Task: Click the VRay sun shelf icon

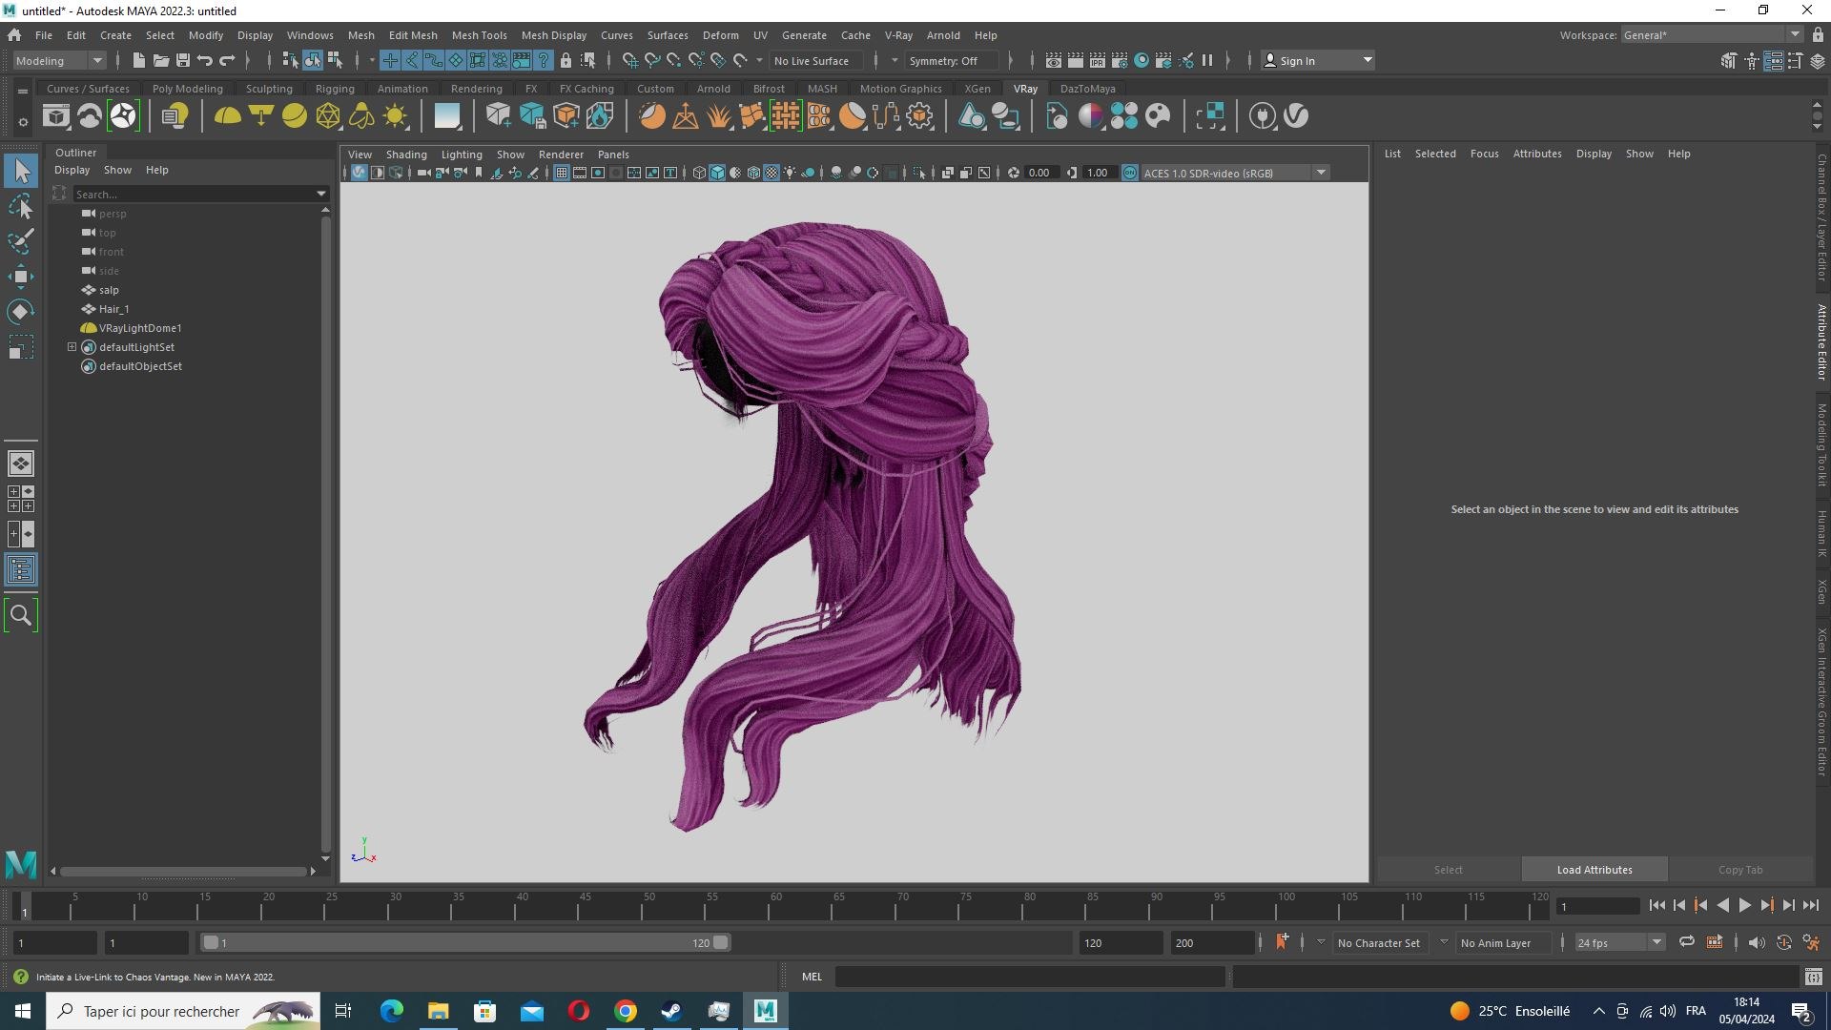Action: (395, 116)
